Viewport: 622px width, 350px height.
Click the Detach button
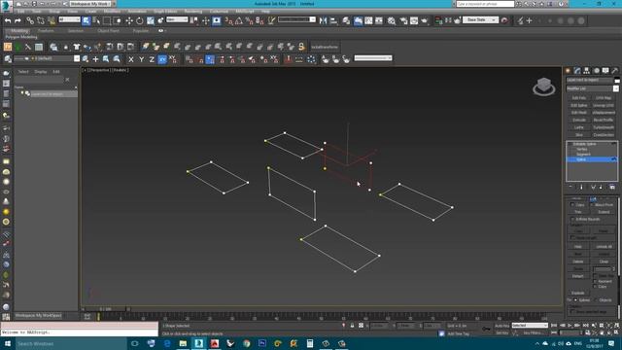578,276
